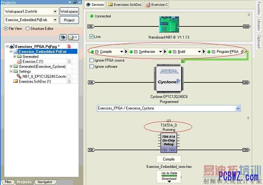Open the Projects panel dropdown menu arrow
Image resolution: width=263 pixels, height=185 pixels.
(70, 2)
